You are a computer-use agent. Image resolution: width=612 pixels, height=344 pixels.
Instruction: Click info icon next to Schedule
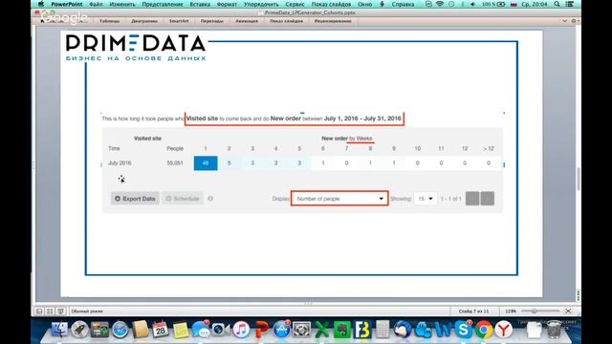point(210,199)
